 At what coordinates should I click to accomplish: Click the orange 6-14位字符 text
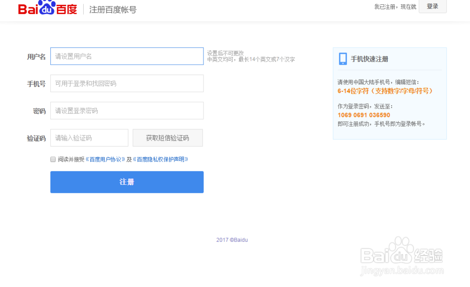coord(385,91)
